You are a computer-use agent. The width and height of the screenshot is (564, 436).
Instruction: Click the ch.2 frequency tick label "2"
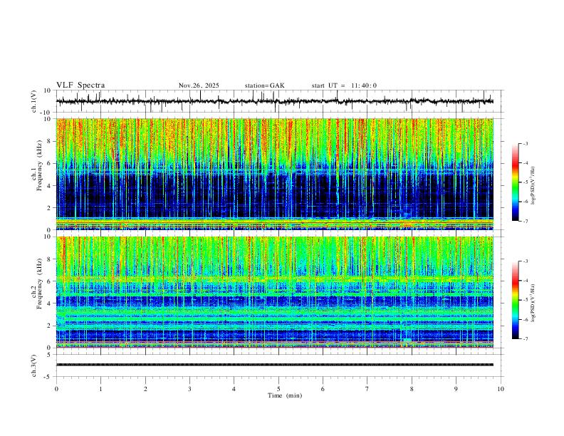coord(50,326)
